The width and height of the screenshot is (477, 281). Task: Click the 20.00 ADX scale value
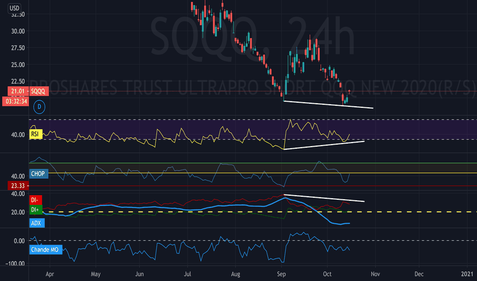coord(18,213)
